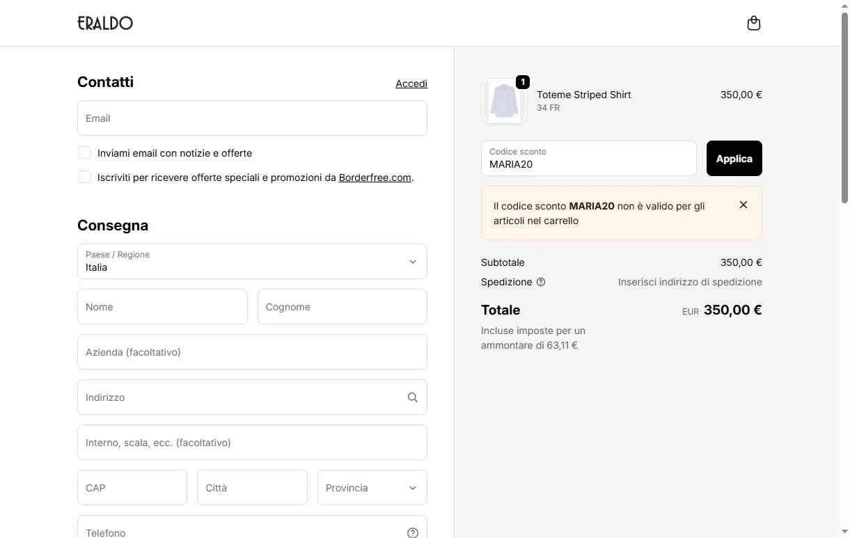This screenshot has height=538, width=850.
Task: Click the Applica button
Action: pos(734,158)
